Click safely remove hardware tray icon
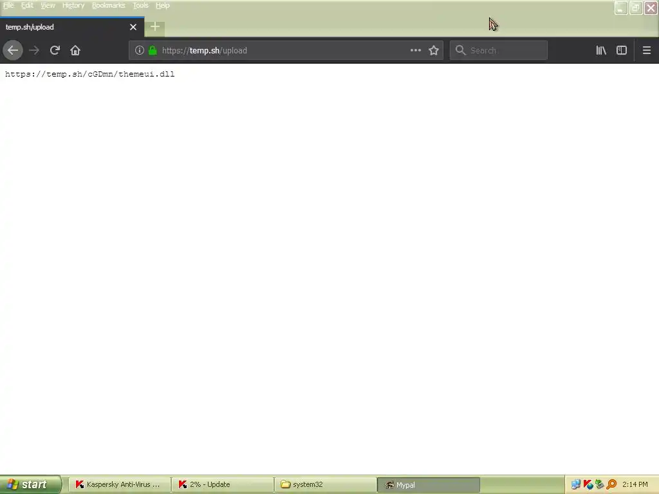The width and height of the screenshot is (659, 494). coord(600,485)
